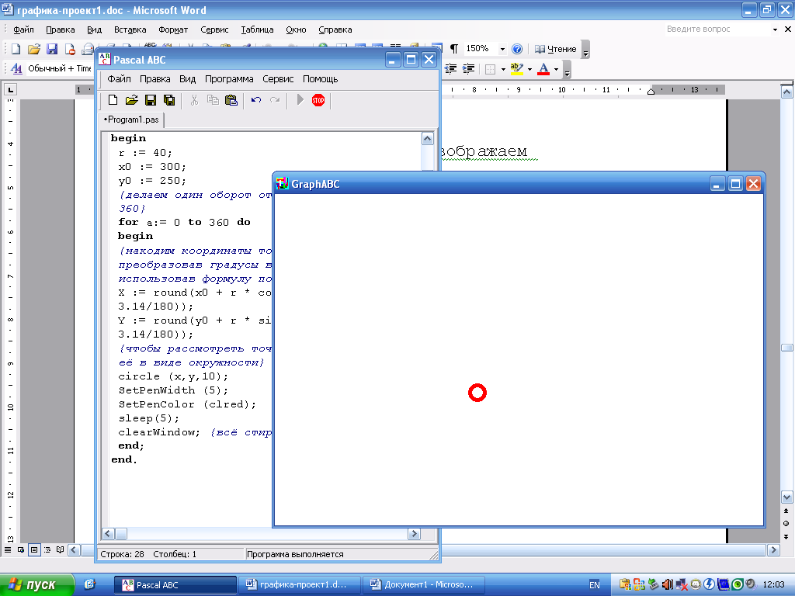This screenshot has height=596, width=795.
Task: Apply yellow text highlight in Word
Action: (516, 68)
